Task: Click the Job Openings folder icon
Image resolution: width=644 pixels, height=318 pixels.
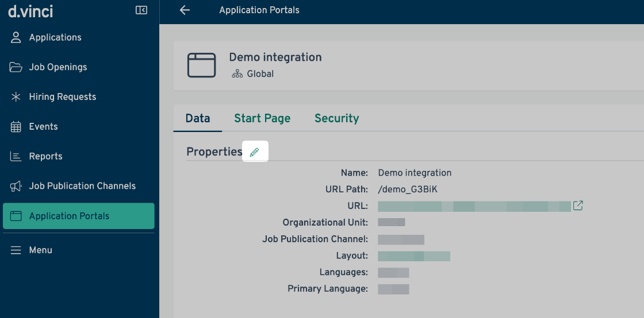Action: (x=16, y=67)
